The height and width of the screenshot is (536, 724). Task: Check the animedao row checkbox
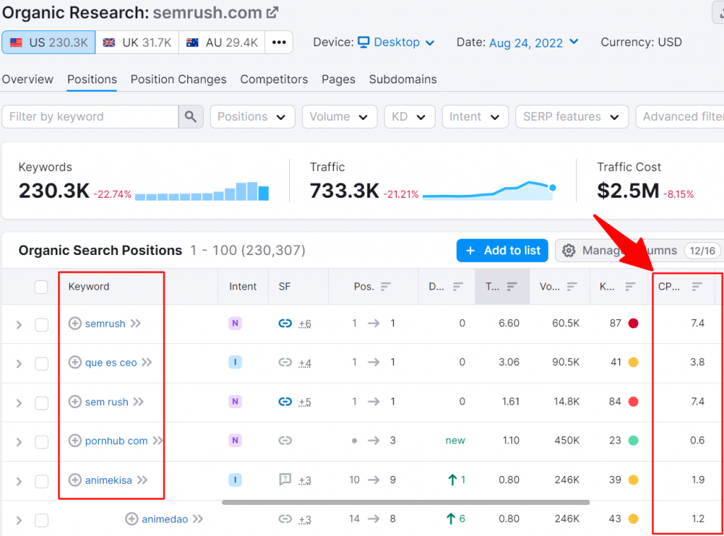pyautogui.click(x=42, y=520)
